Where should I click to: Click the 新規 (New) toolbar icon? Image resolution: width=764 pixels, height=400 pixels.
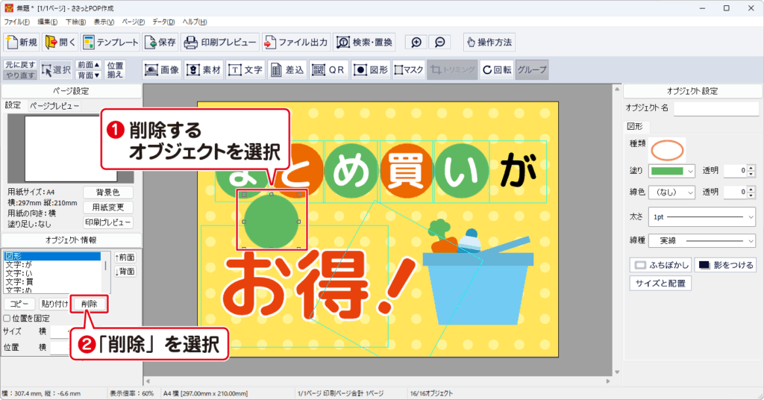(22, 42)
